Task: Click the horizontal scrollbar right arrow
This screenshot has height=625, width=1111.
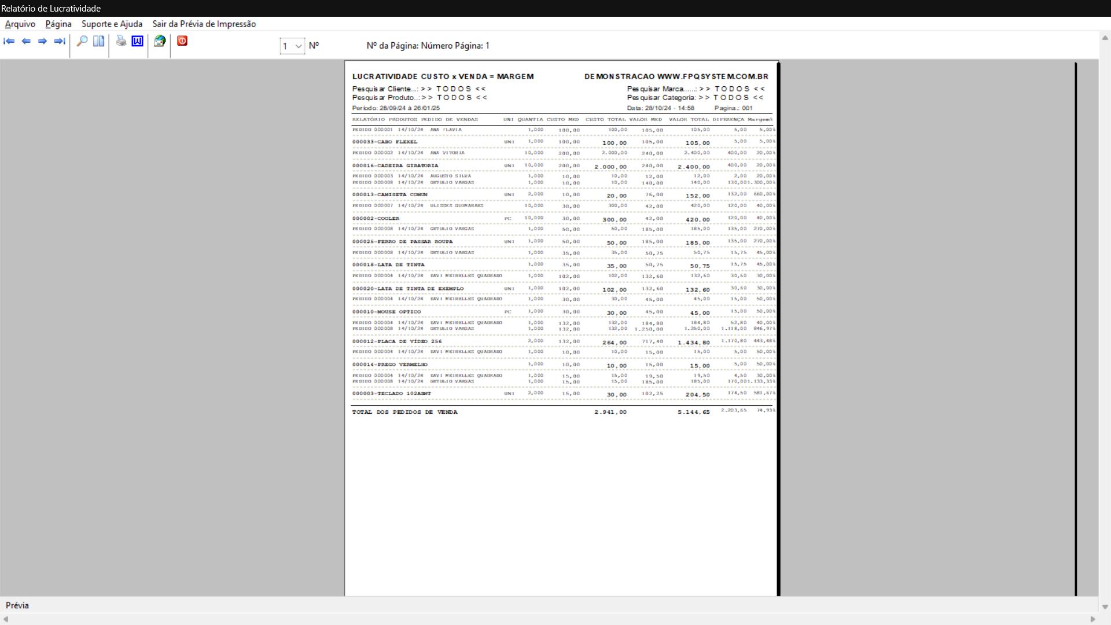Action: click(1093, 619)
